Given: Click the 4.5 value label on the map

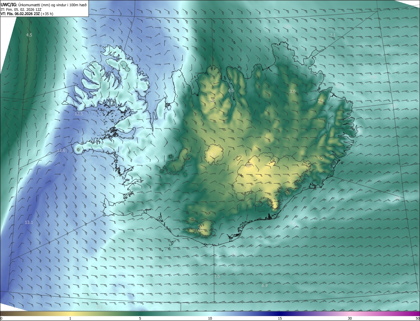Looking at the screenshot, I should tap(29, 35).
